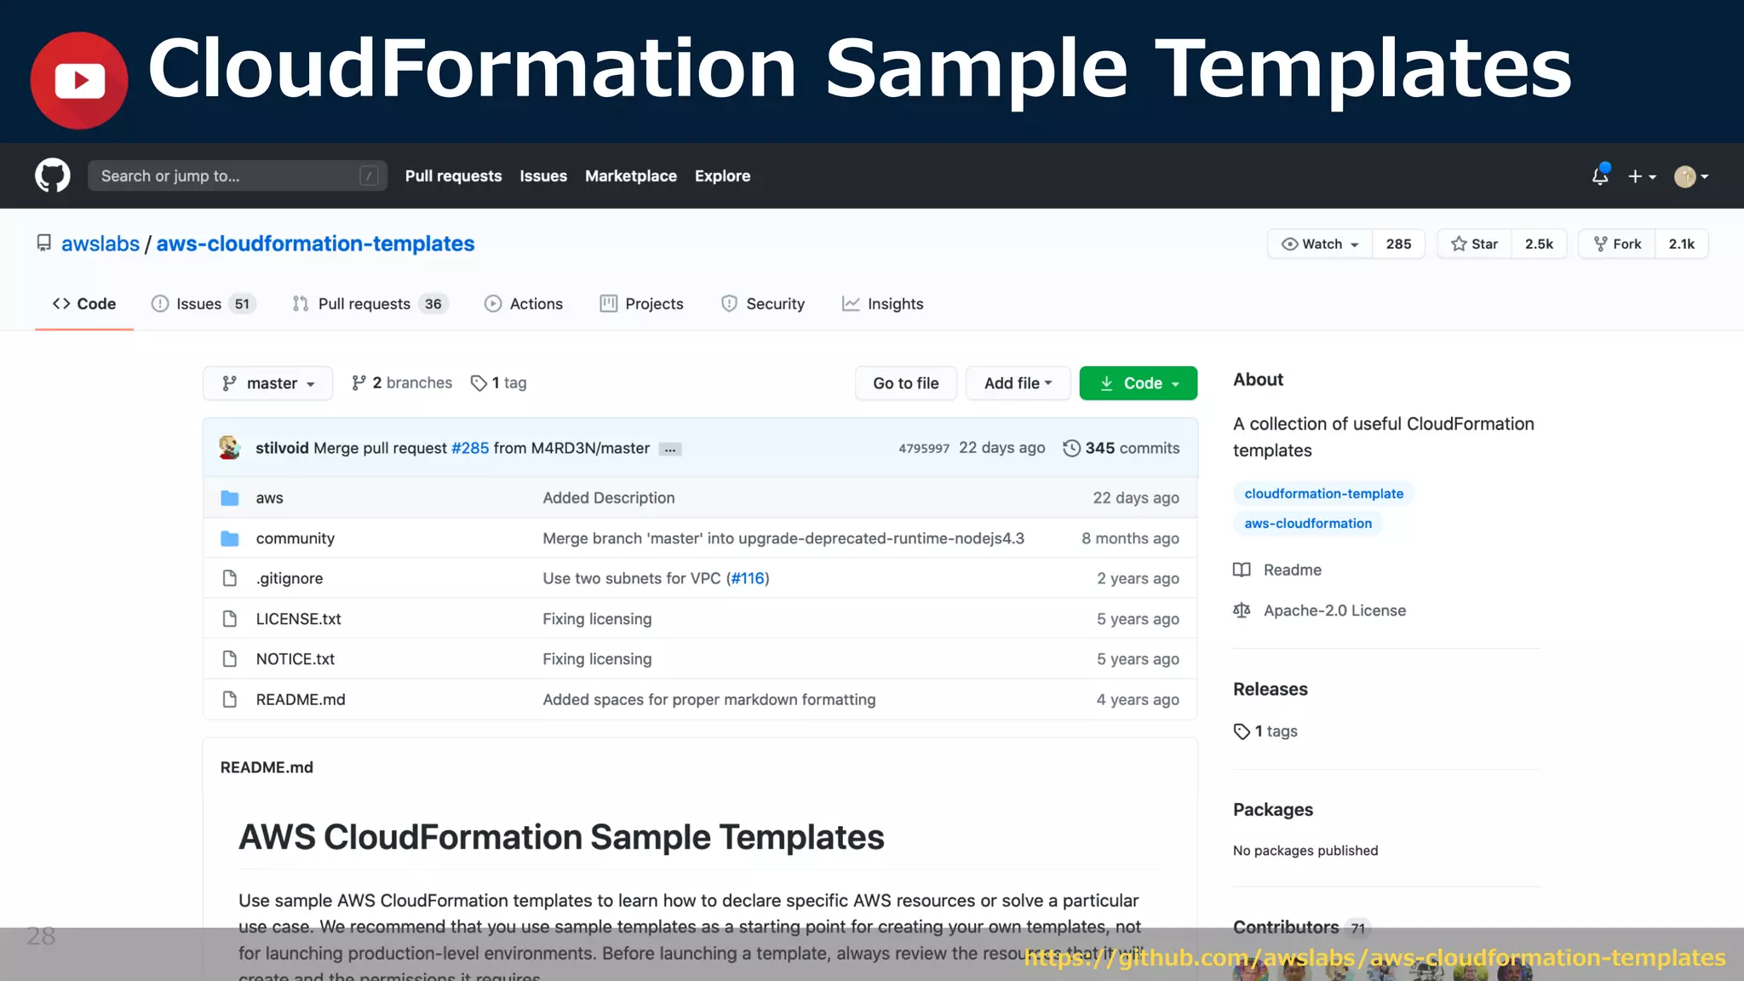Open Issues in the top navigation
Viewport: 1744px width, 981px height.
tap(543, 175)
